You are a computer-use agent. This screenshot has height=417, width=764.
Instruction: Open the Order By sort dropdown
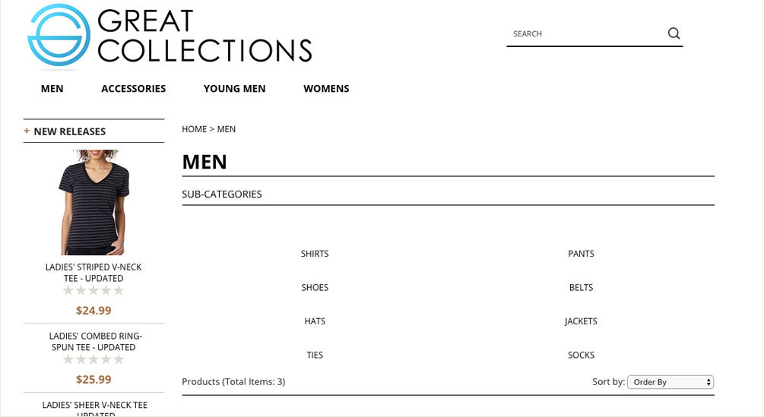tap(670, 382)
